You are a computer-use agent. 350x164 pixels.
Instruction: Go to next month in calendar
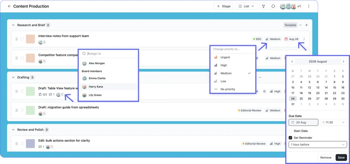344,61
